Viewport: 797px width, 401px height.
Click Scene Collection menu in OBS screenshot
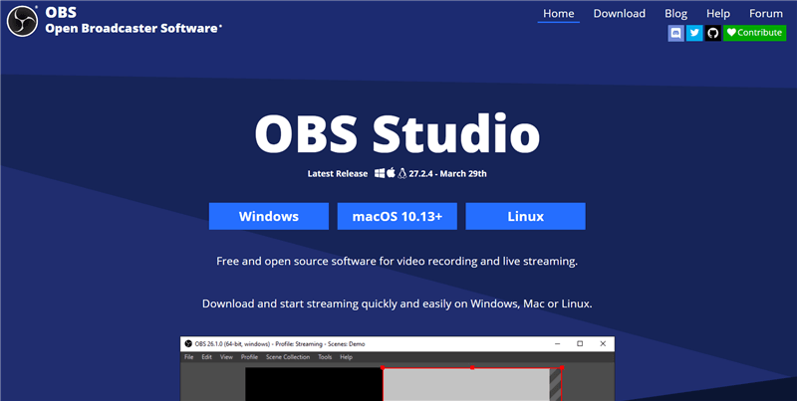click(x=288, y=357)
